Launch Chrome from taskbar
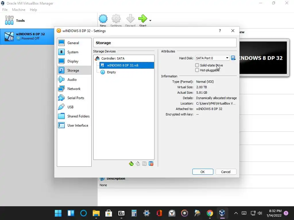This screenshot has height=220, width=294. click(210, 213)
